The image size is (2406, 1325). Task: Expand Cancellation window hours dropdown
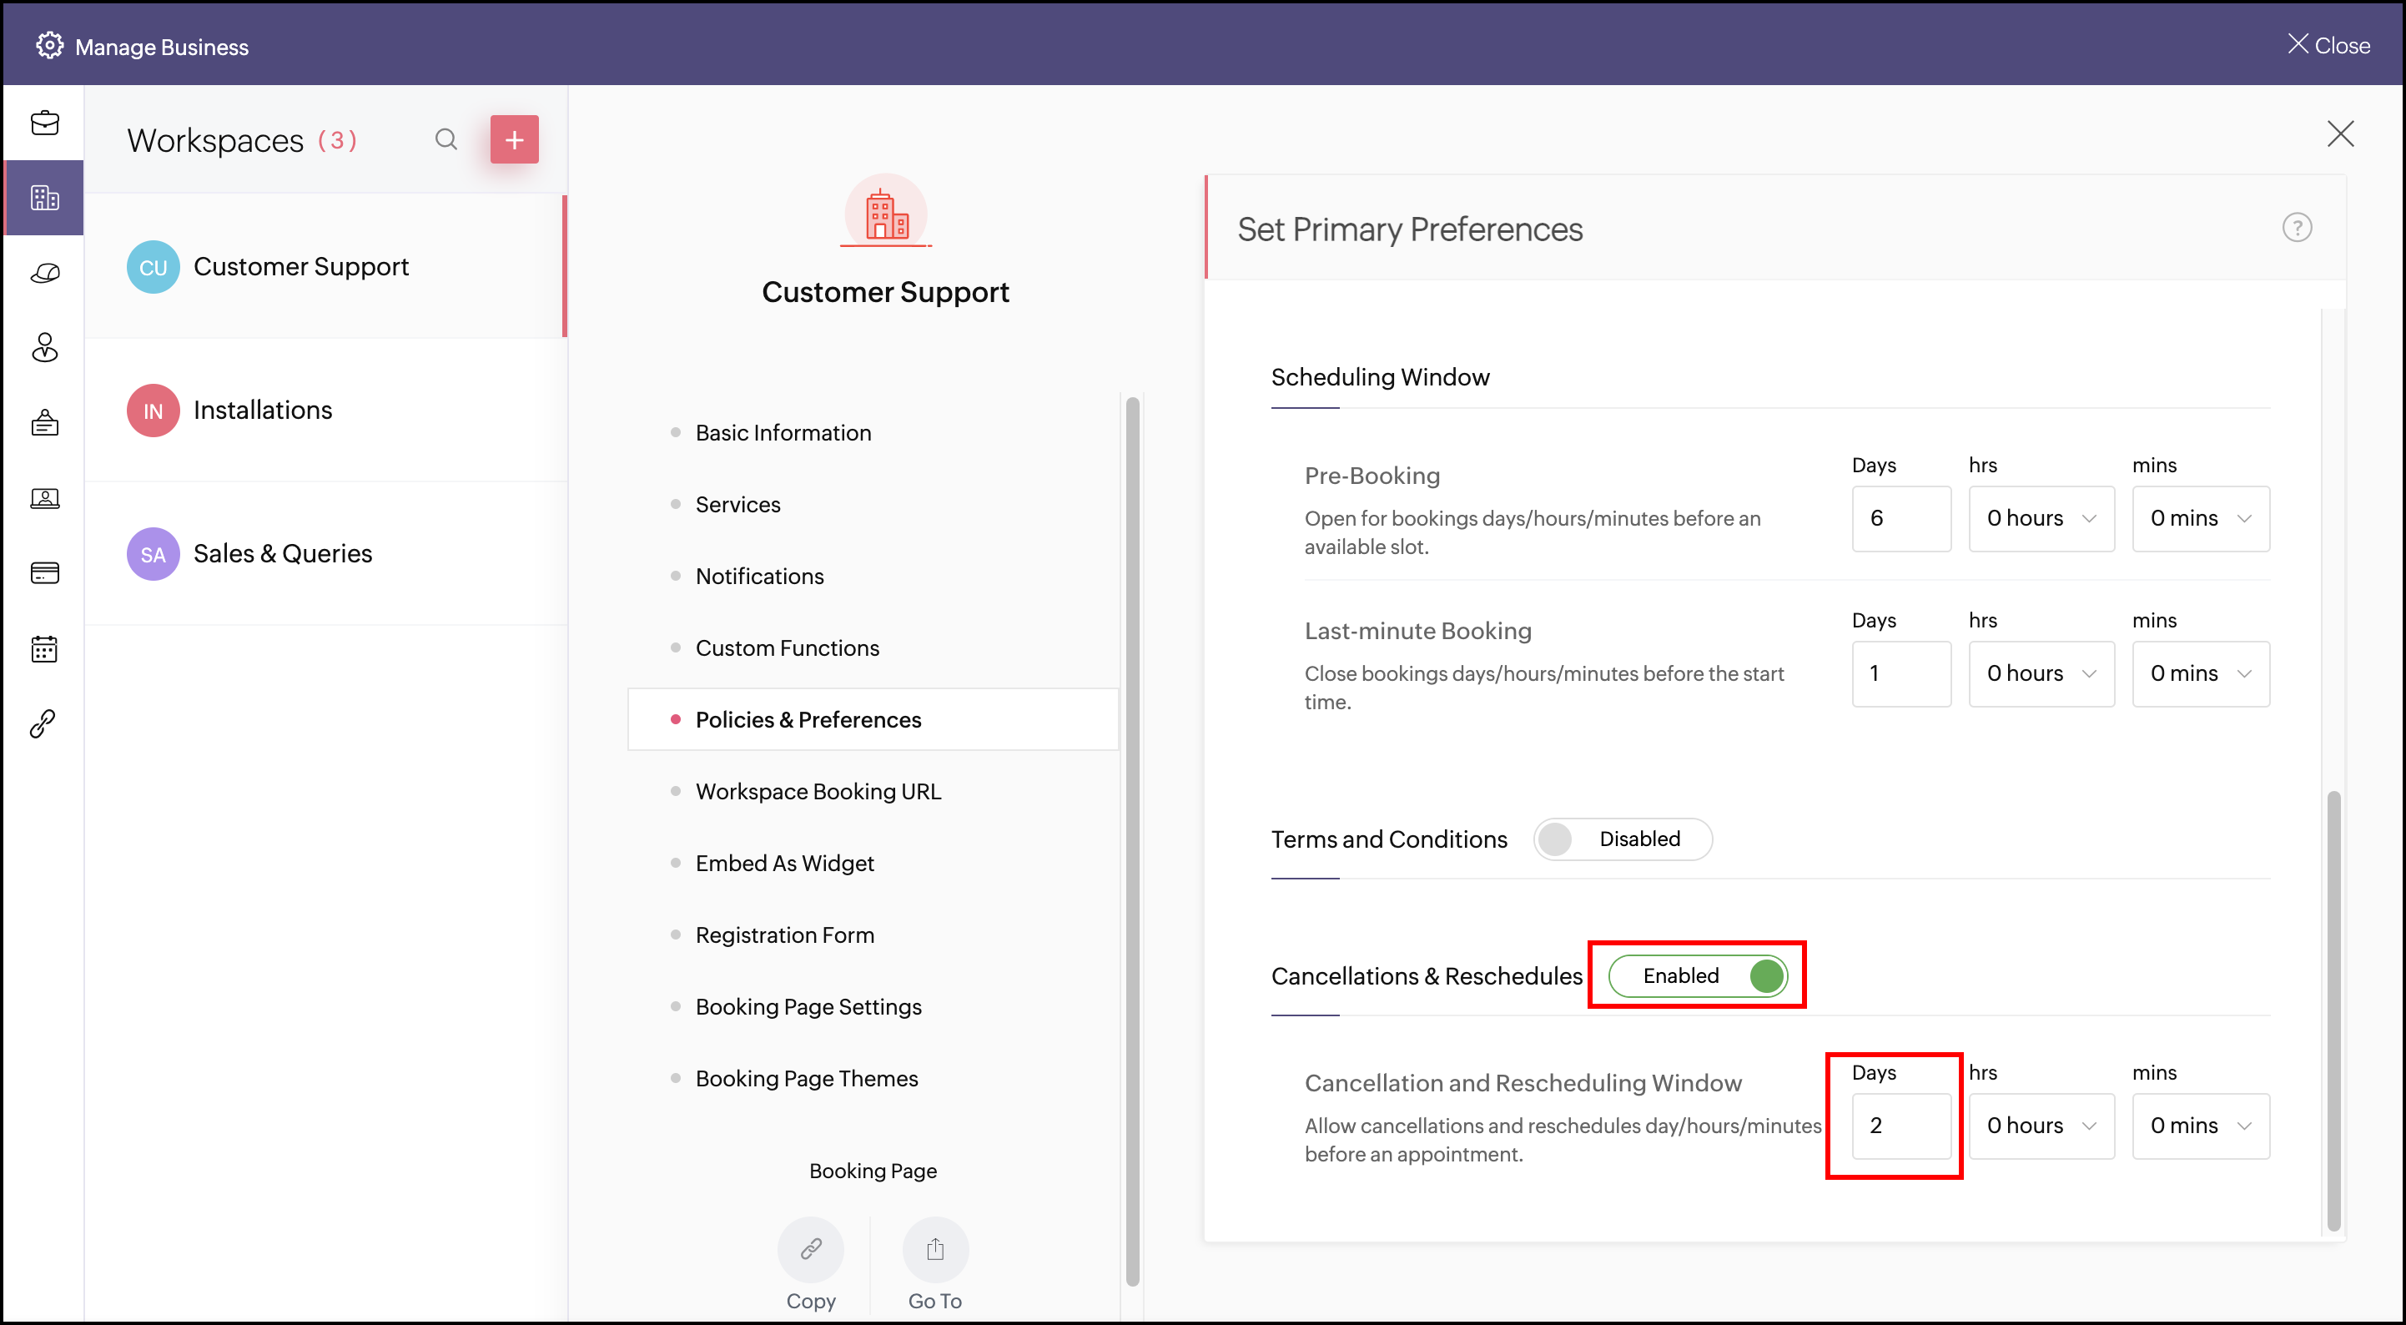pos(2041,1126)
